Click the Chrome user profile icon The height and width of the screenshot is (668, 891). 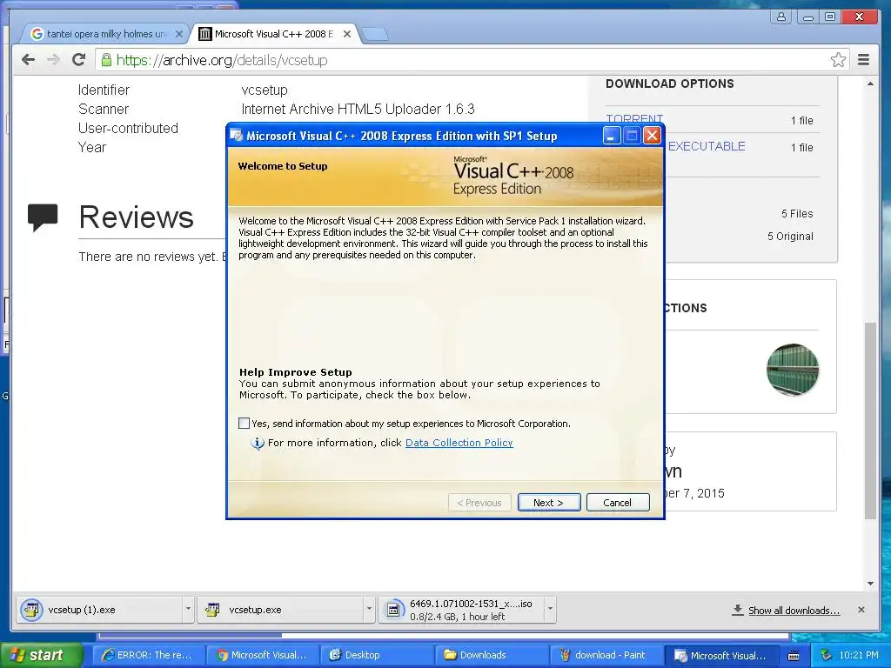[x=781, y=17]
